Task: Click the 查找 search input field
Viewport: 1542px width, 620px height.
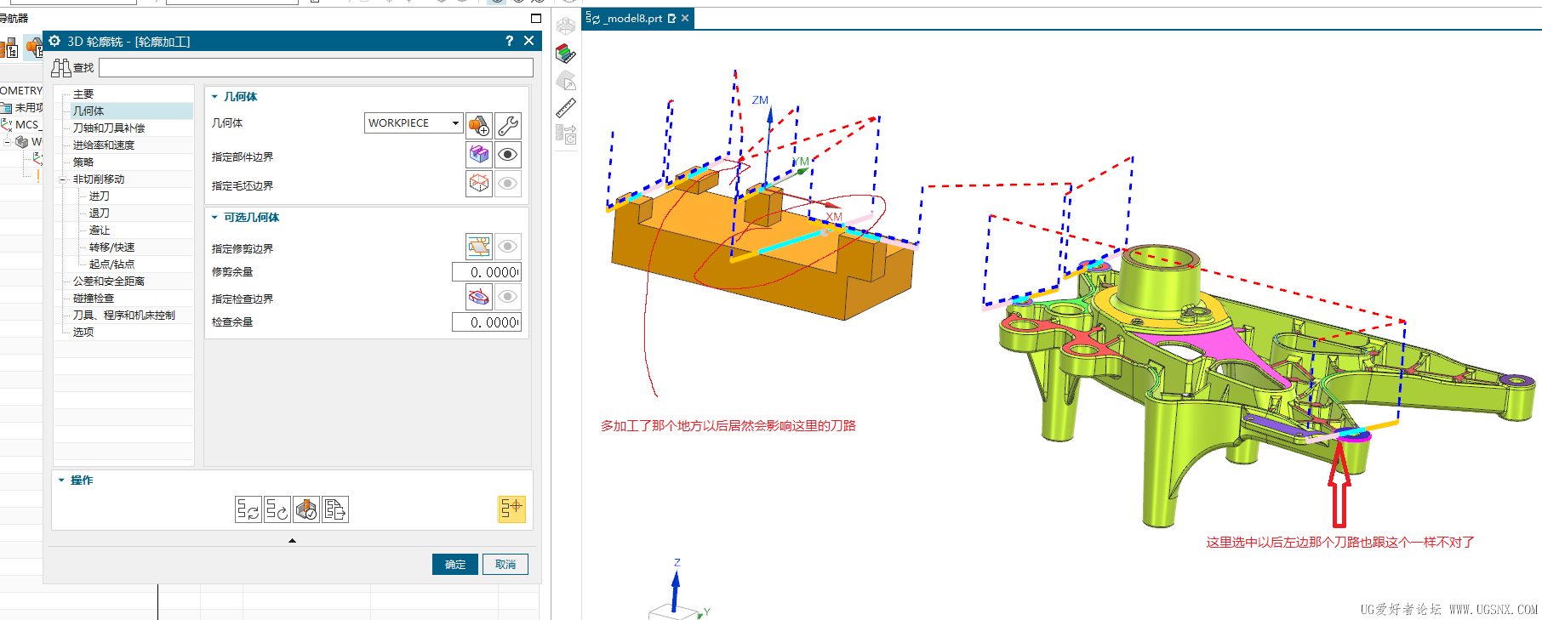Action: [317, 68]
